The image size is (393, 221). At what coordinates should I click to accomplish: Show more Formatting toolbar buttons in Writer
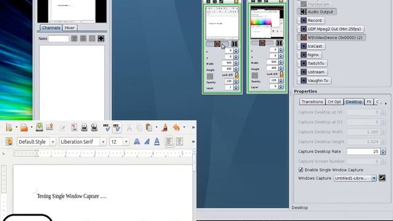[x=193, y=142]
